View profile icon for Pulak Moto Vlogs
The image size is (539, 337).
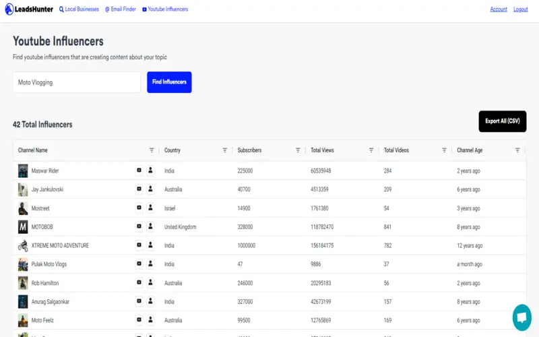point(150,264)
